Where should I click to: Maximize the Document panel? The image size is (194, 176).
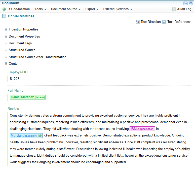coord(190,3)
